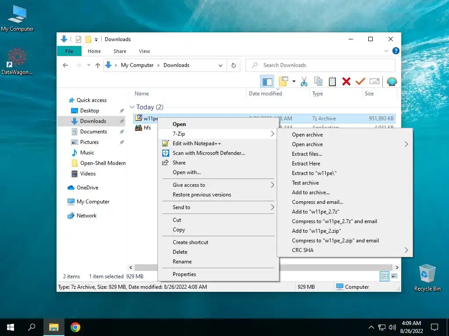Expand the CRC SHA submenu
The width and height of the screenshot is (449, 336).
(345, 250)
